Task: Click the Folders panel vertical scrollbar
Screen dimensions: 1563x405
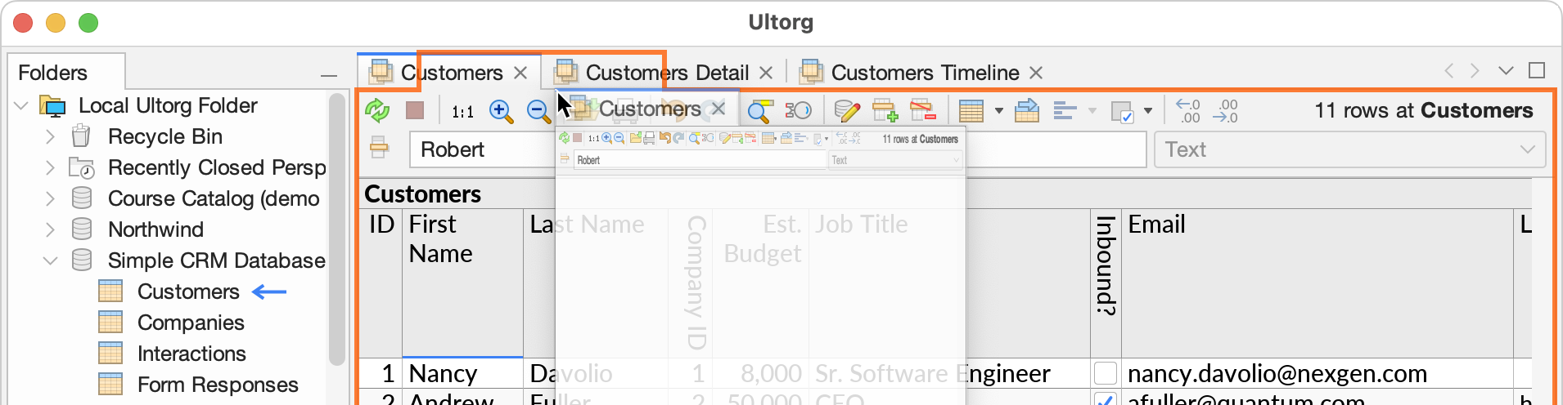Action: 336,230
